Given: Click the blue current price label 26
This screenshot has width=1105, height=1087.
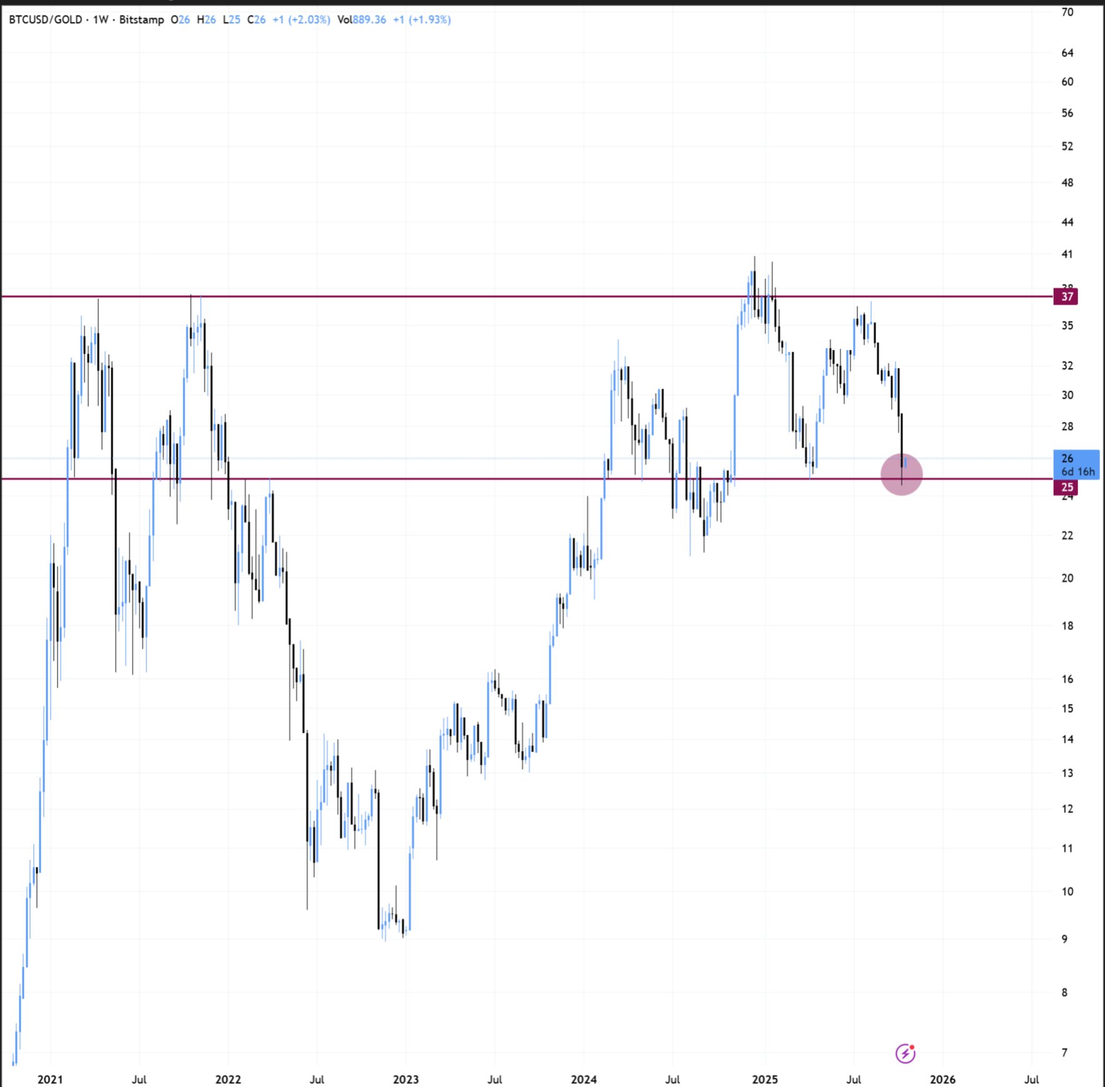Looking at the screenshot, I should (x=1067, y=458).
